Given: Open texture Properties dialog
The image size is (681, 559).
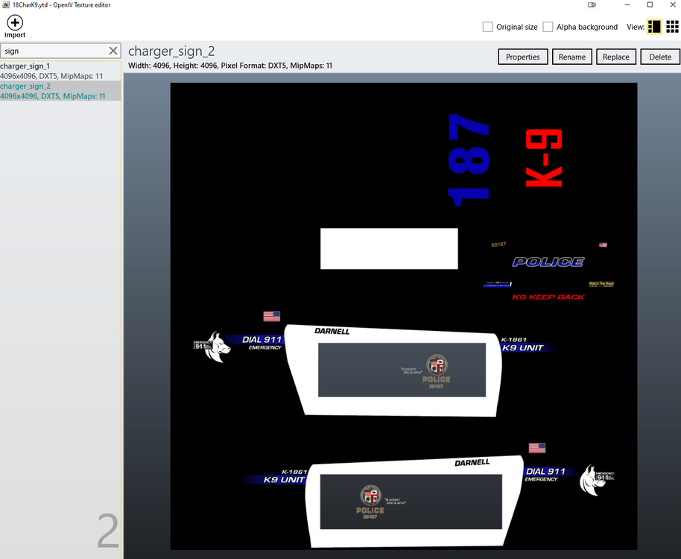Looking at the screenshot, I should (522, 57).
